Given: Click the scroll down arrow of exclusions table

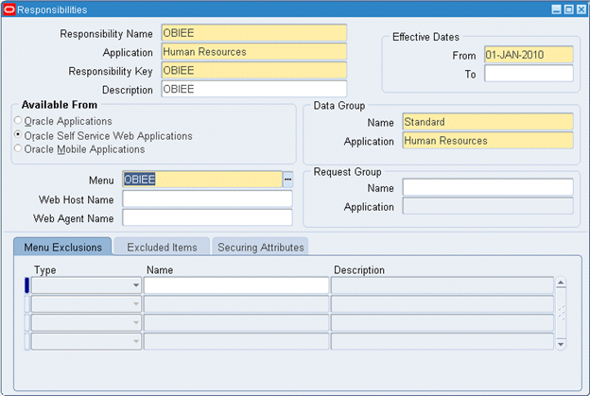Looking at the screenshot, I should coord(561,344).
